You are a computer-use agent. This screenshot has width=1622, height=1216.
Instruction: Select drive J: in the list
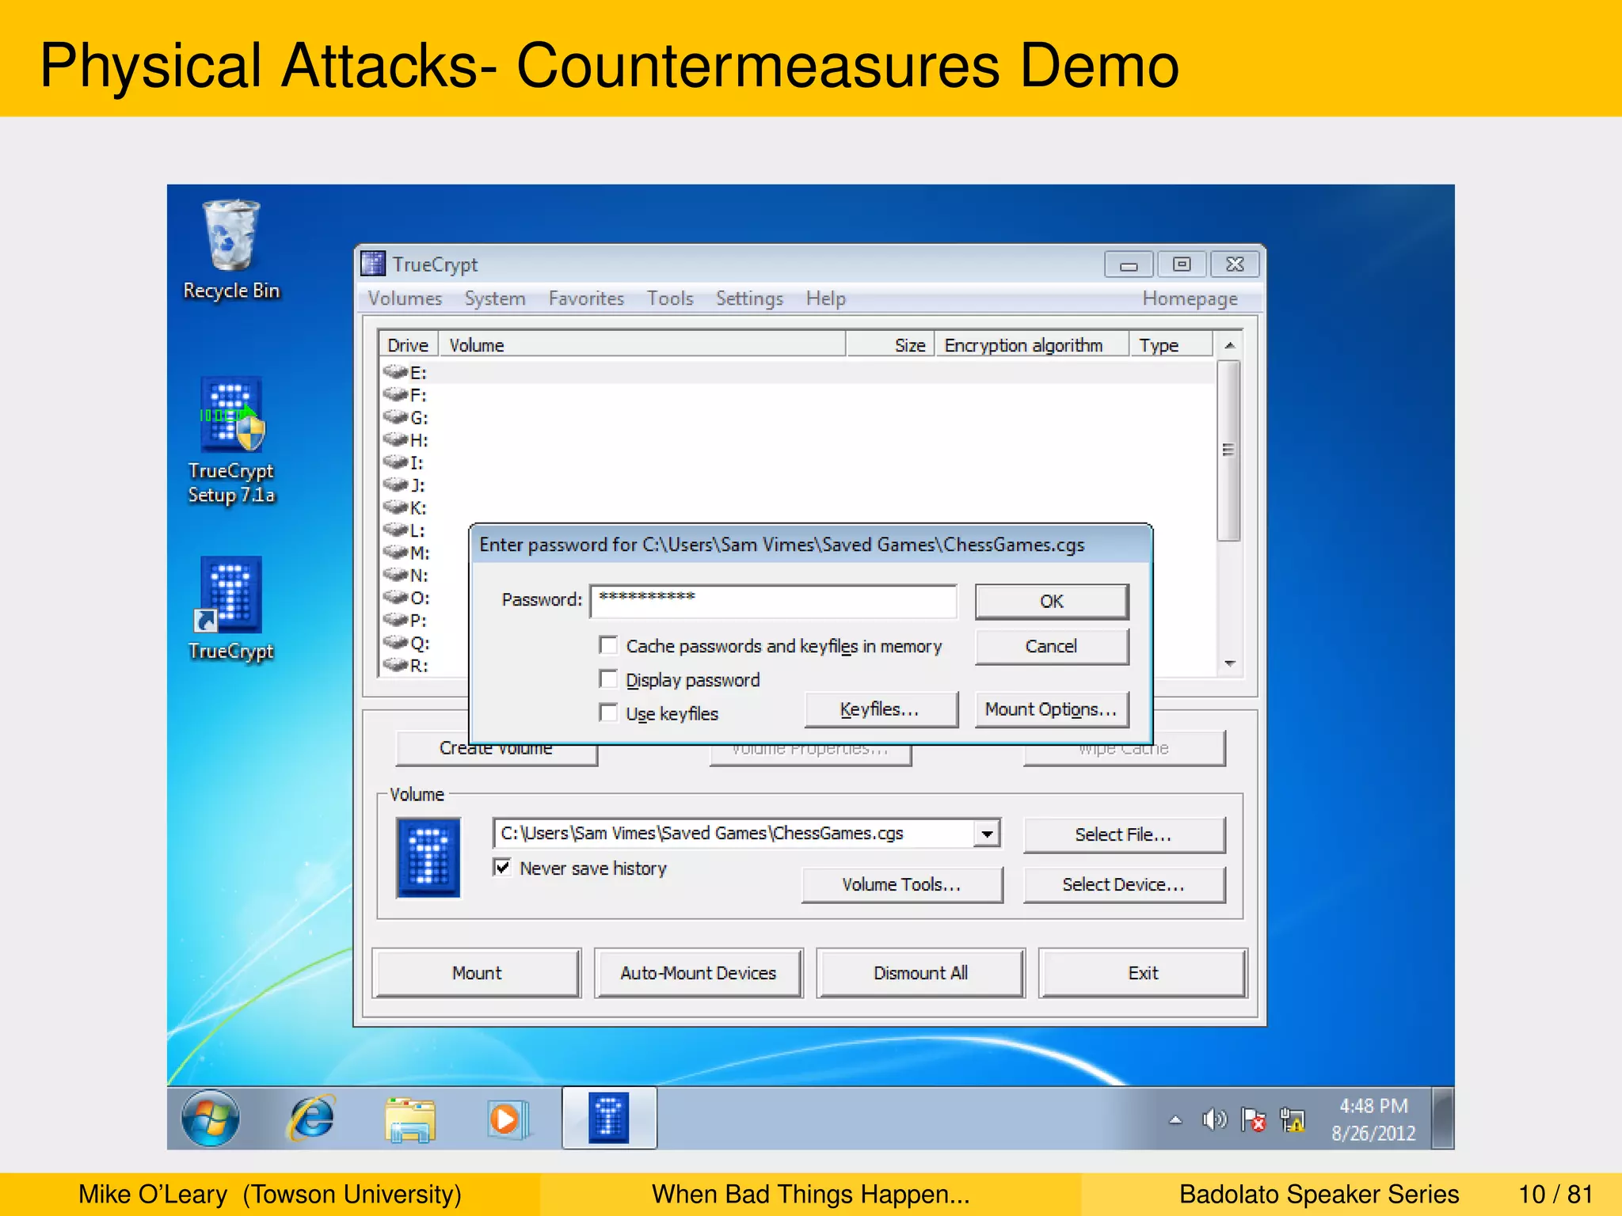796,485
